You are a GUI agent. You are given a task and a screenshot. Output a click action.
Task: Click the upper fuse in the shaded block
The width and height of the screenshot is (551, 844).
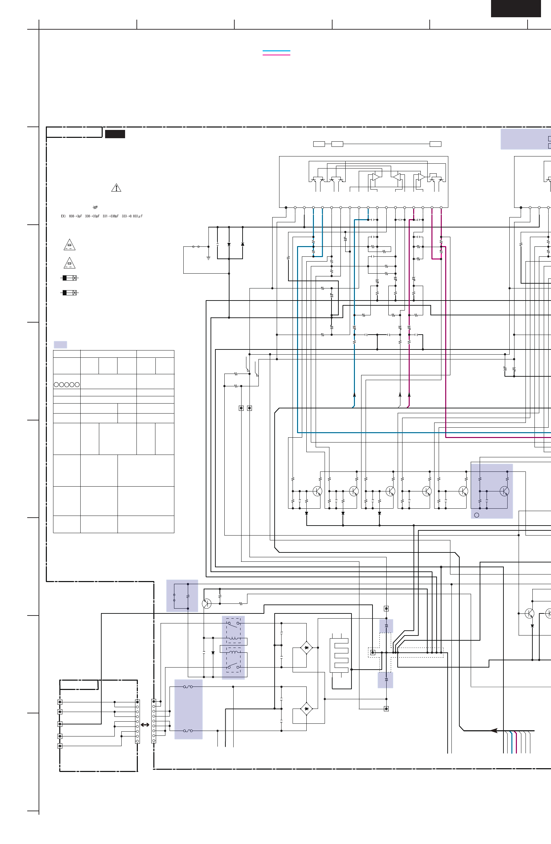pyautogui.click(x=188, y=687)
